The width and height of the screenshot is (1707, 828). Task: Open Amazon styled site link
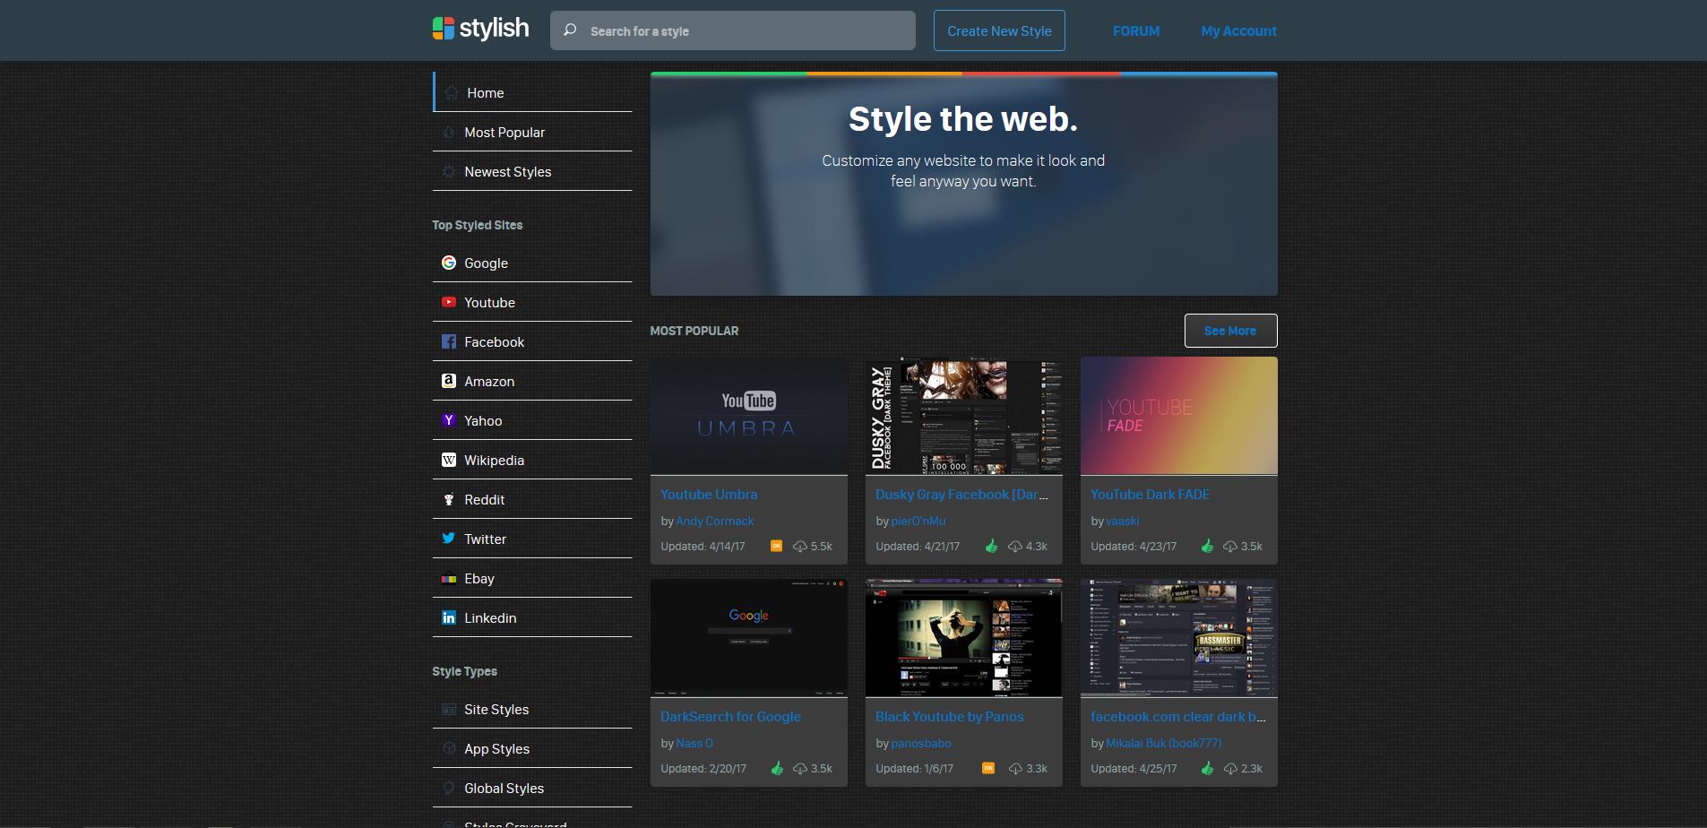click(532, 381)
